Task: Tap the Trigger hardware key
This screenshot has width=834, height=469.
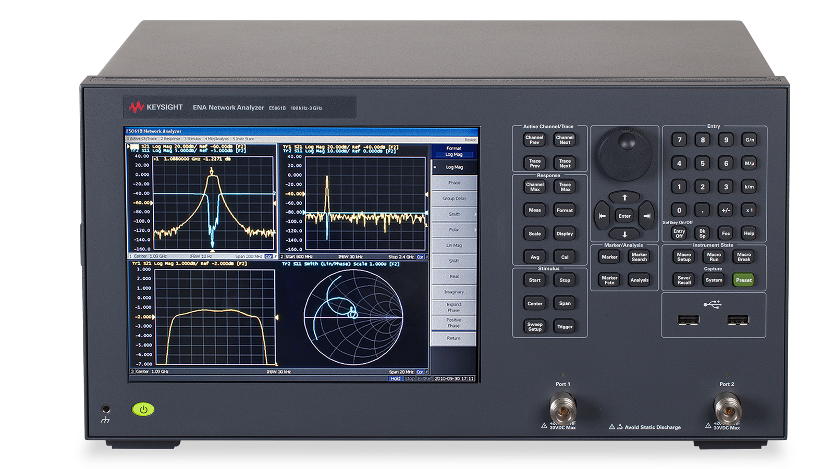Action: click(x=565, y=327)
